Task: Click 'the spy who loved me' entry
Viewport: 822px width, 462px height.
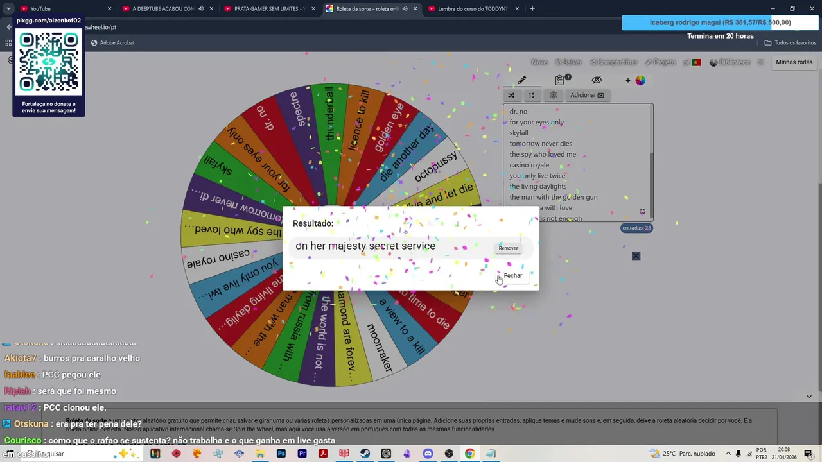Action: (543, 154)
